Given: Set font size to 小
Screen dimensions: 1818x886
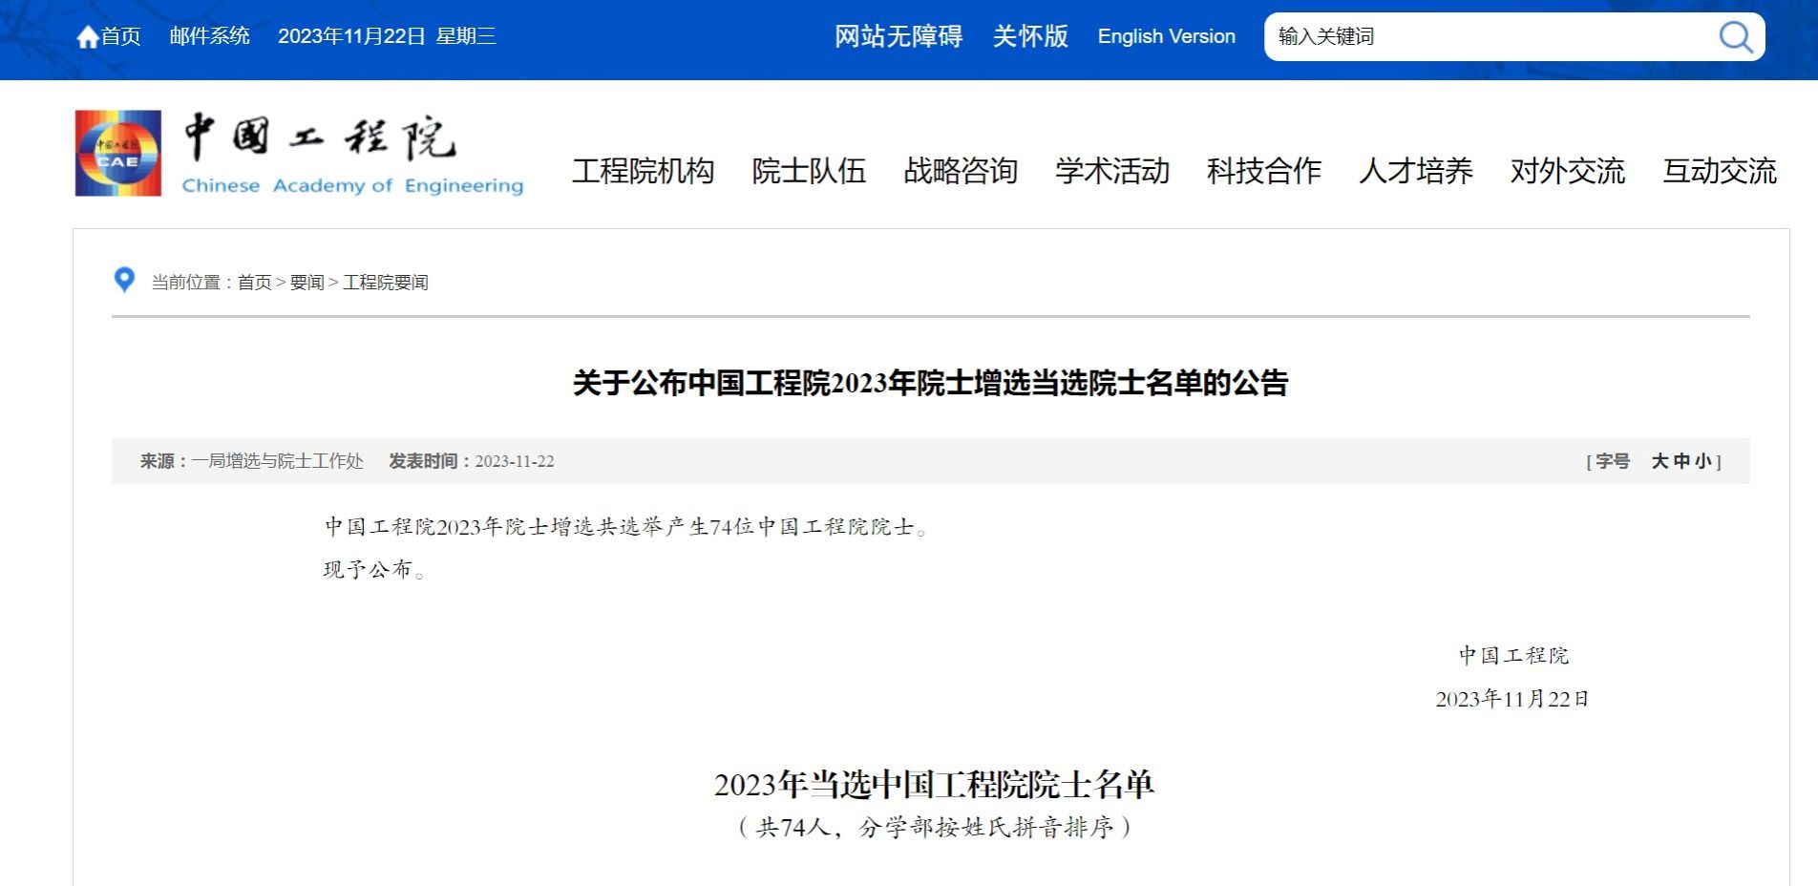Looking at the screenshot, I should pos(1702,461).
